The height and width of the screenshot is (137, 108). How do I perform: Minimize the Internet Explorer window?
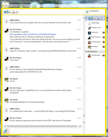point(95,1)
